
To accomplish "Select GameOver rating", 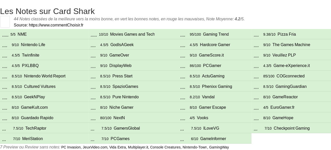I will [x=133, y=55].
